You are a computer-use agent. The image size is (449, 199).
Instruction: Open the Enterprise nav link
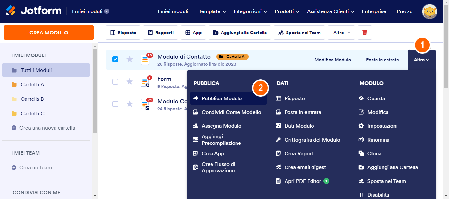click(374, 11)
